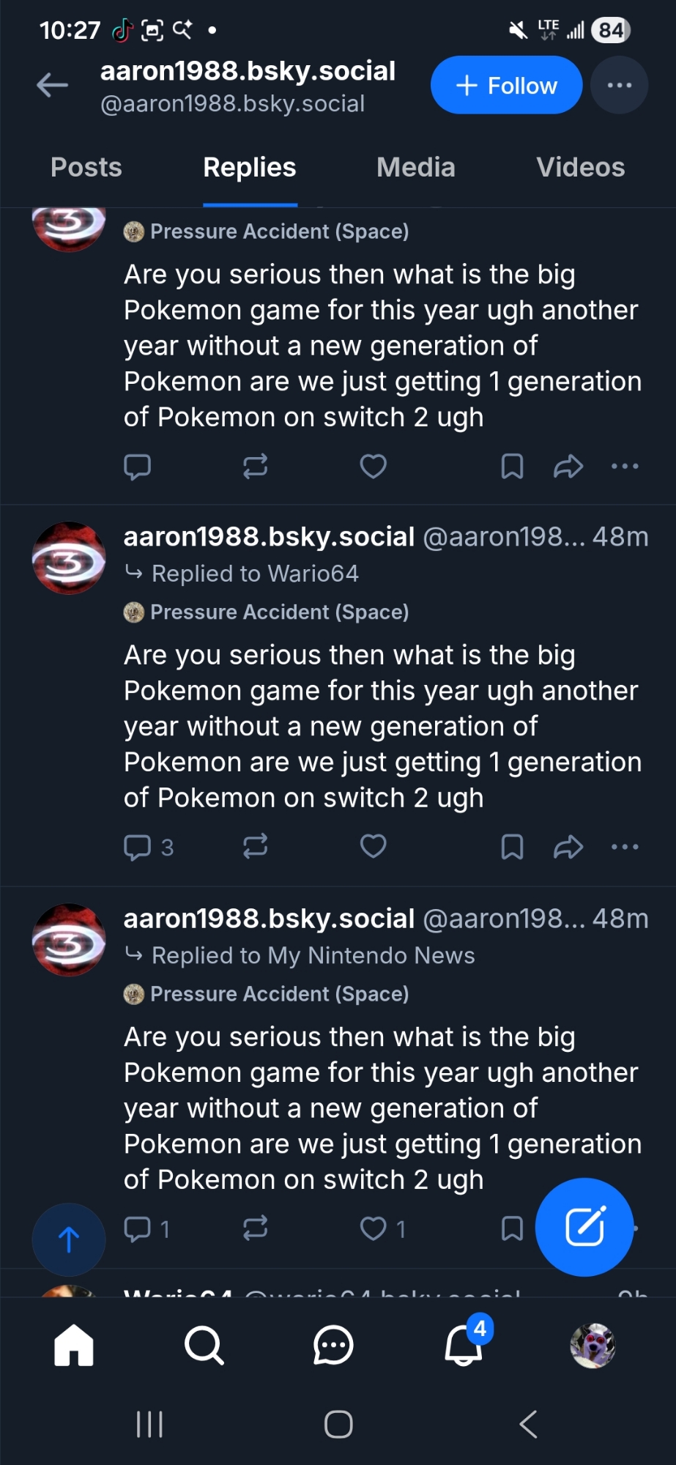Bookmark the reply to Wario64

(512, 847)
